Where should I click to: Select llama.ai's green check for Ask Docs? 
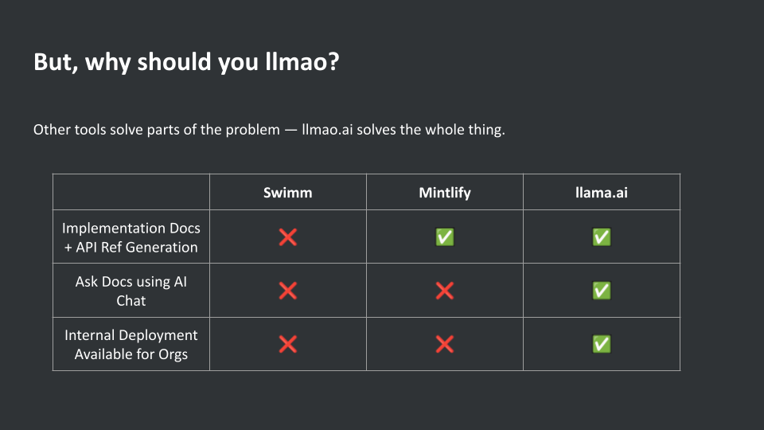point(602,291)
